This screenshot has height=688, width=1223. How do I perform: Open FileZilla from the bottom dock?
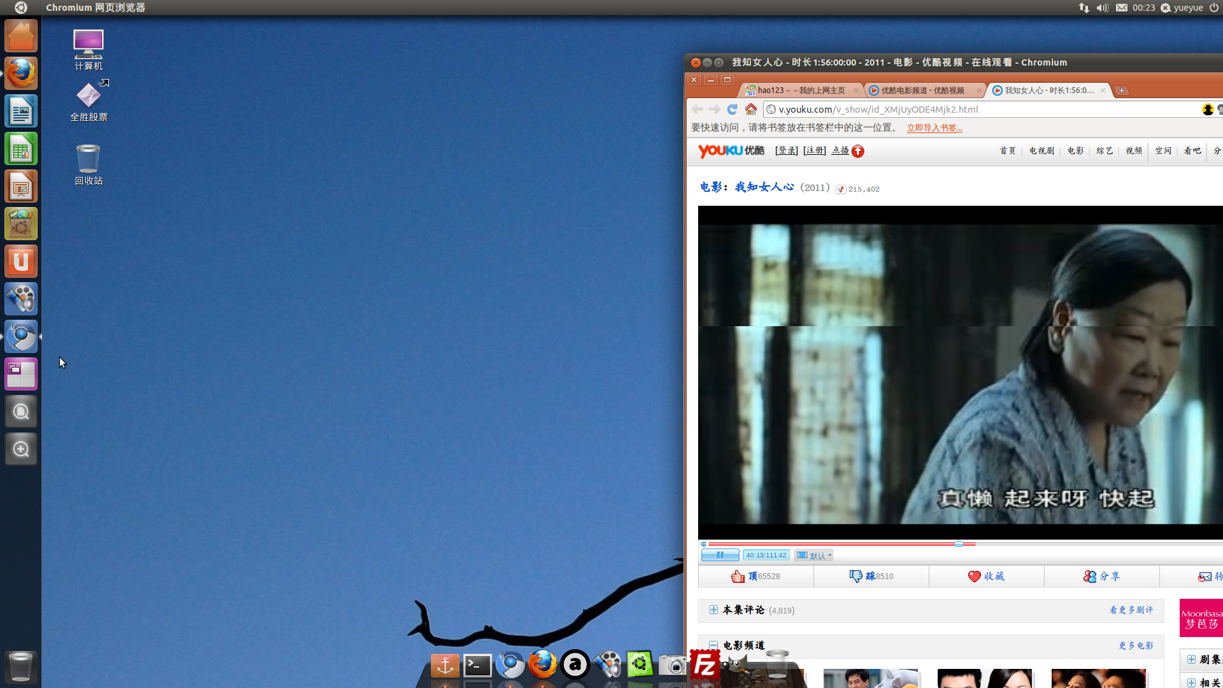tap(705, 665)
